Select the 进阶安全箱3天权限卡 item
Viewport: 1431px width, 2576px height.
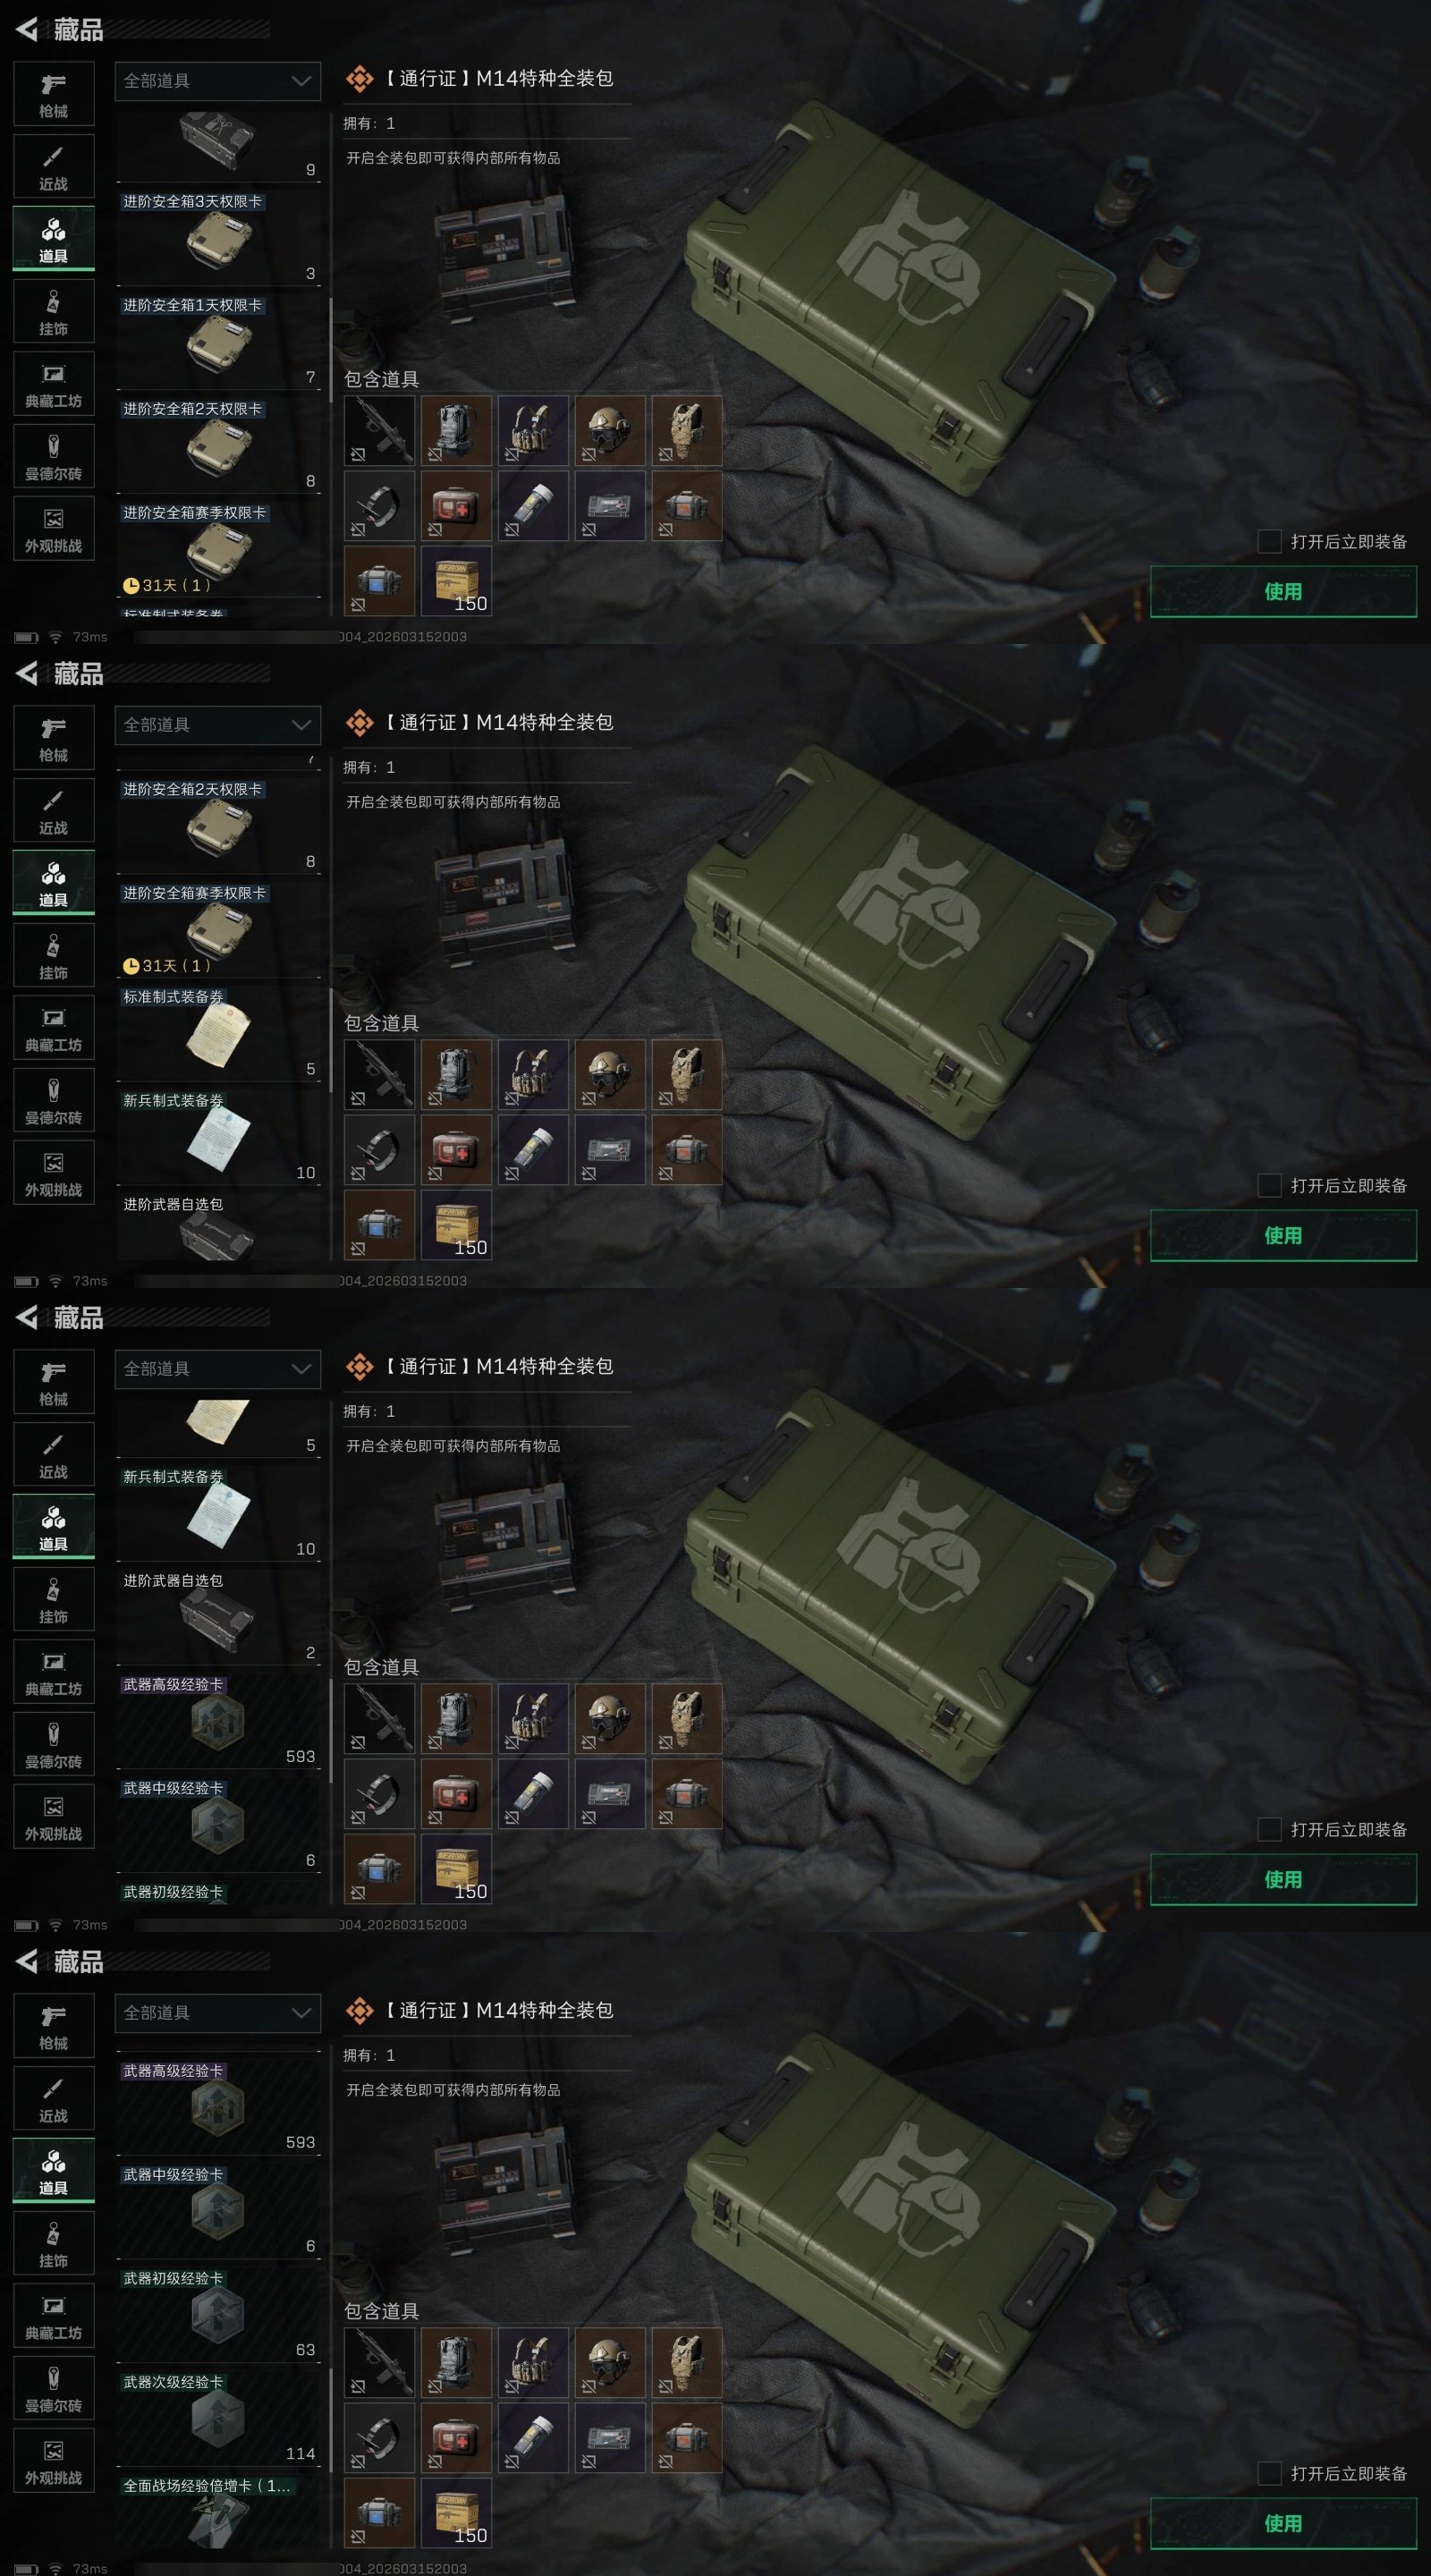tap(219, 238)
